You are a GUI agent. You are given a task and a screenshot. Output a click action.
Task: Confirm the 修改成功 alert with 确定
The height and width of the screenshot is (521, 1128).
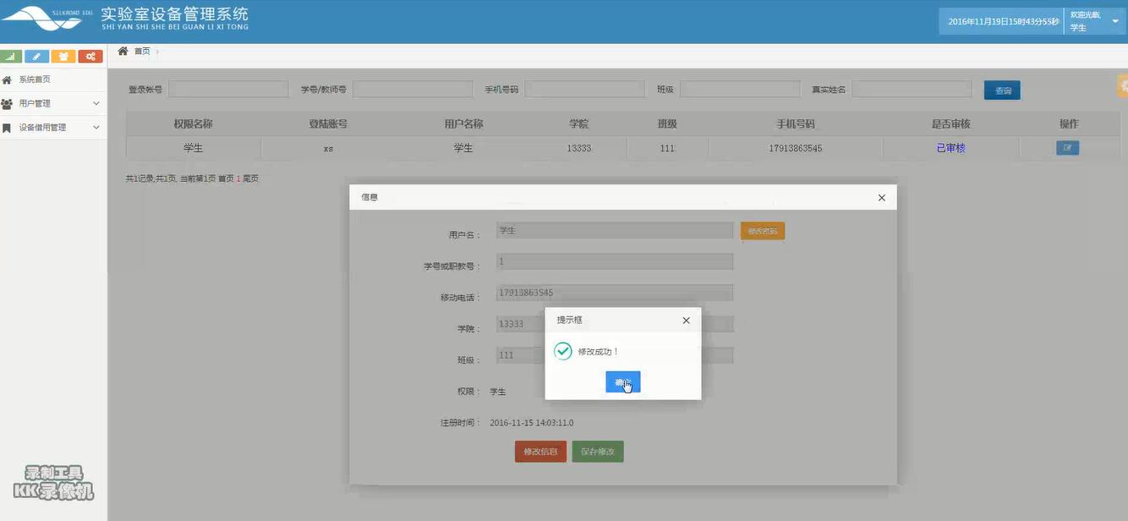click(x=623, y=381)
